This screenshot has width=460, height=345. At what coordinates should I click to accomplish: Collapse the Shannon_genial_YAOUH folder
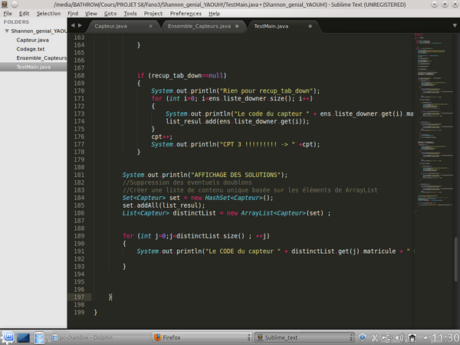[6, 31]
